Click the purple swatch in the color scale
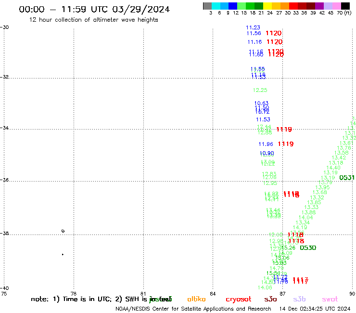Image resolution: width=356 pixels, height=313 pixels. tap(319, 6)
